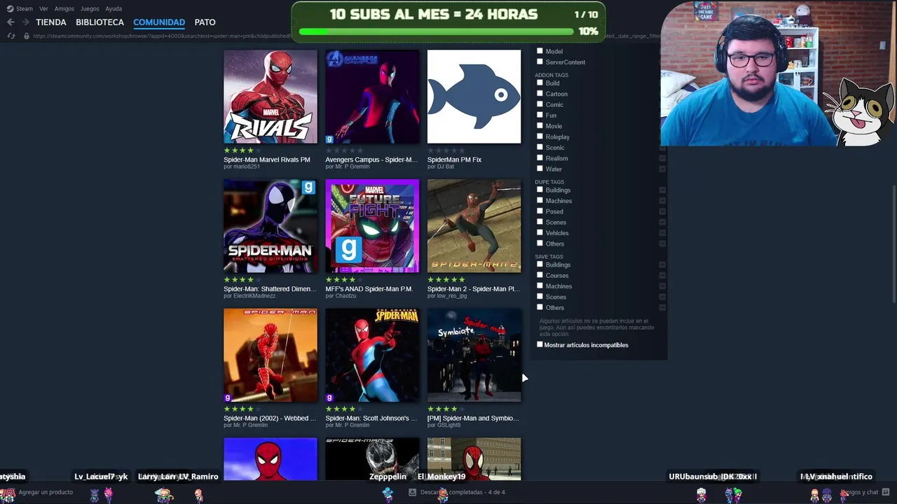Click the exclude icon next to Dupe Scenes tag
The width and height of the screenshot is (897, 504).
coord(662,223)
